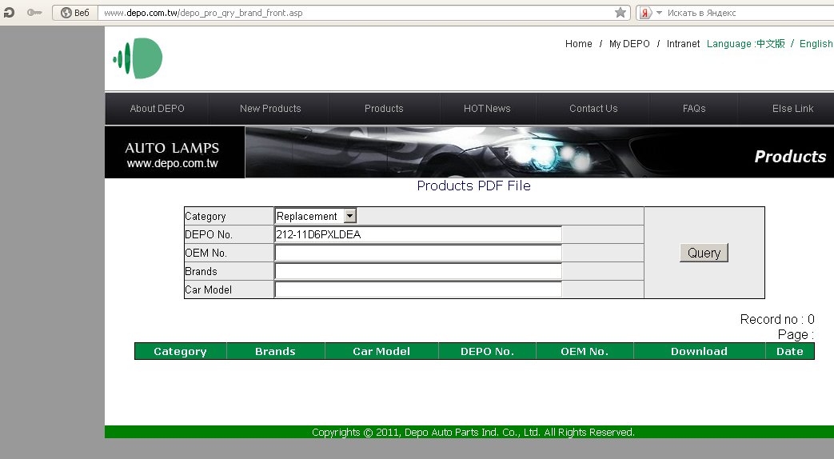Bookmark page with the star icon
The height and width of the screenshot is (459, 834).
[x=621, y=13]
